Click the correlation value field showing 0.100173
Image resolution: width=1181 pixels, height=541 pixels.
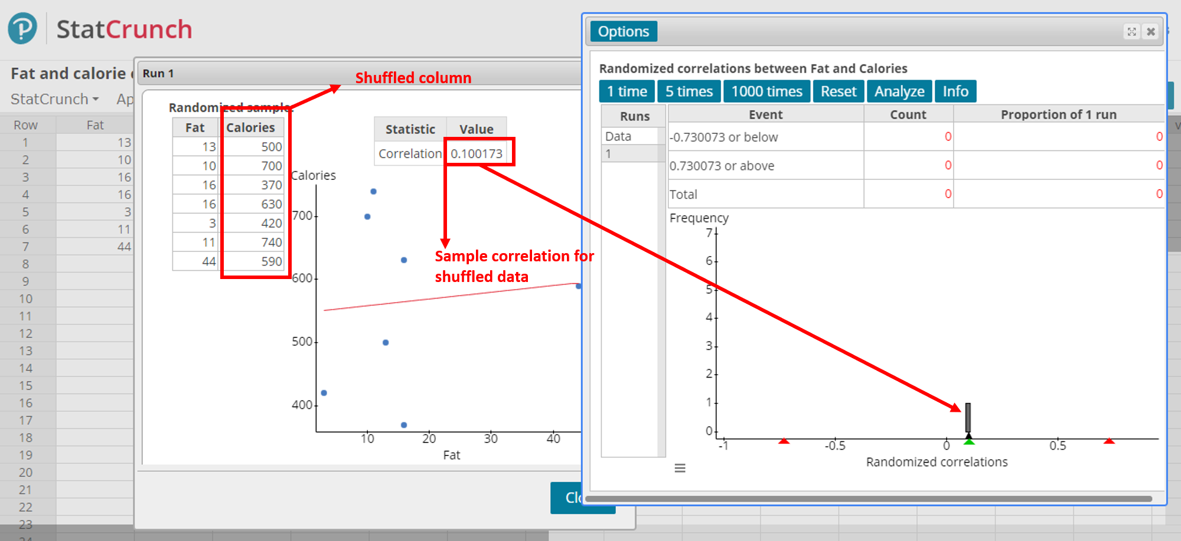click(478, 152)
